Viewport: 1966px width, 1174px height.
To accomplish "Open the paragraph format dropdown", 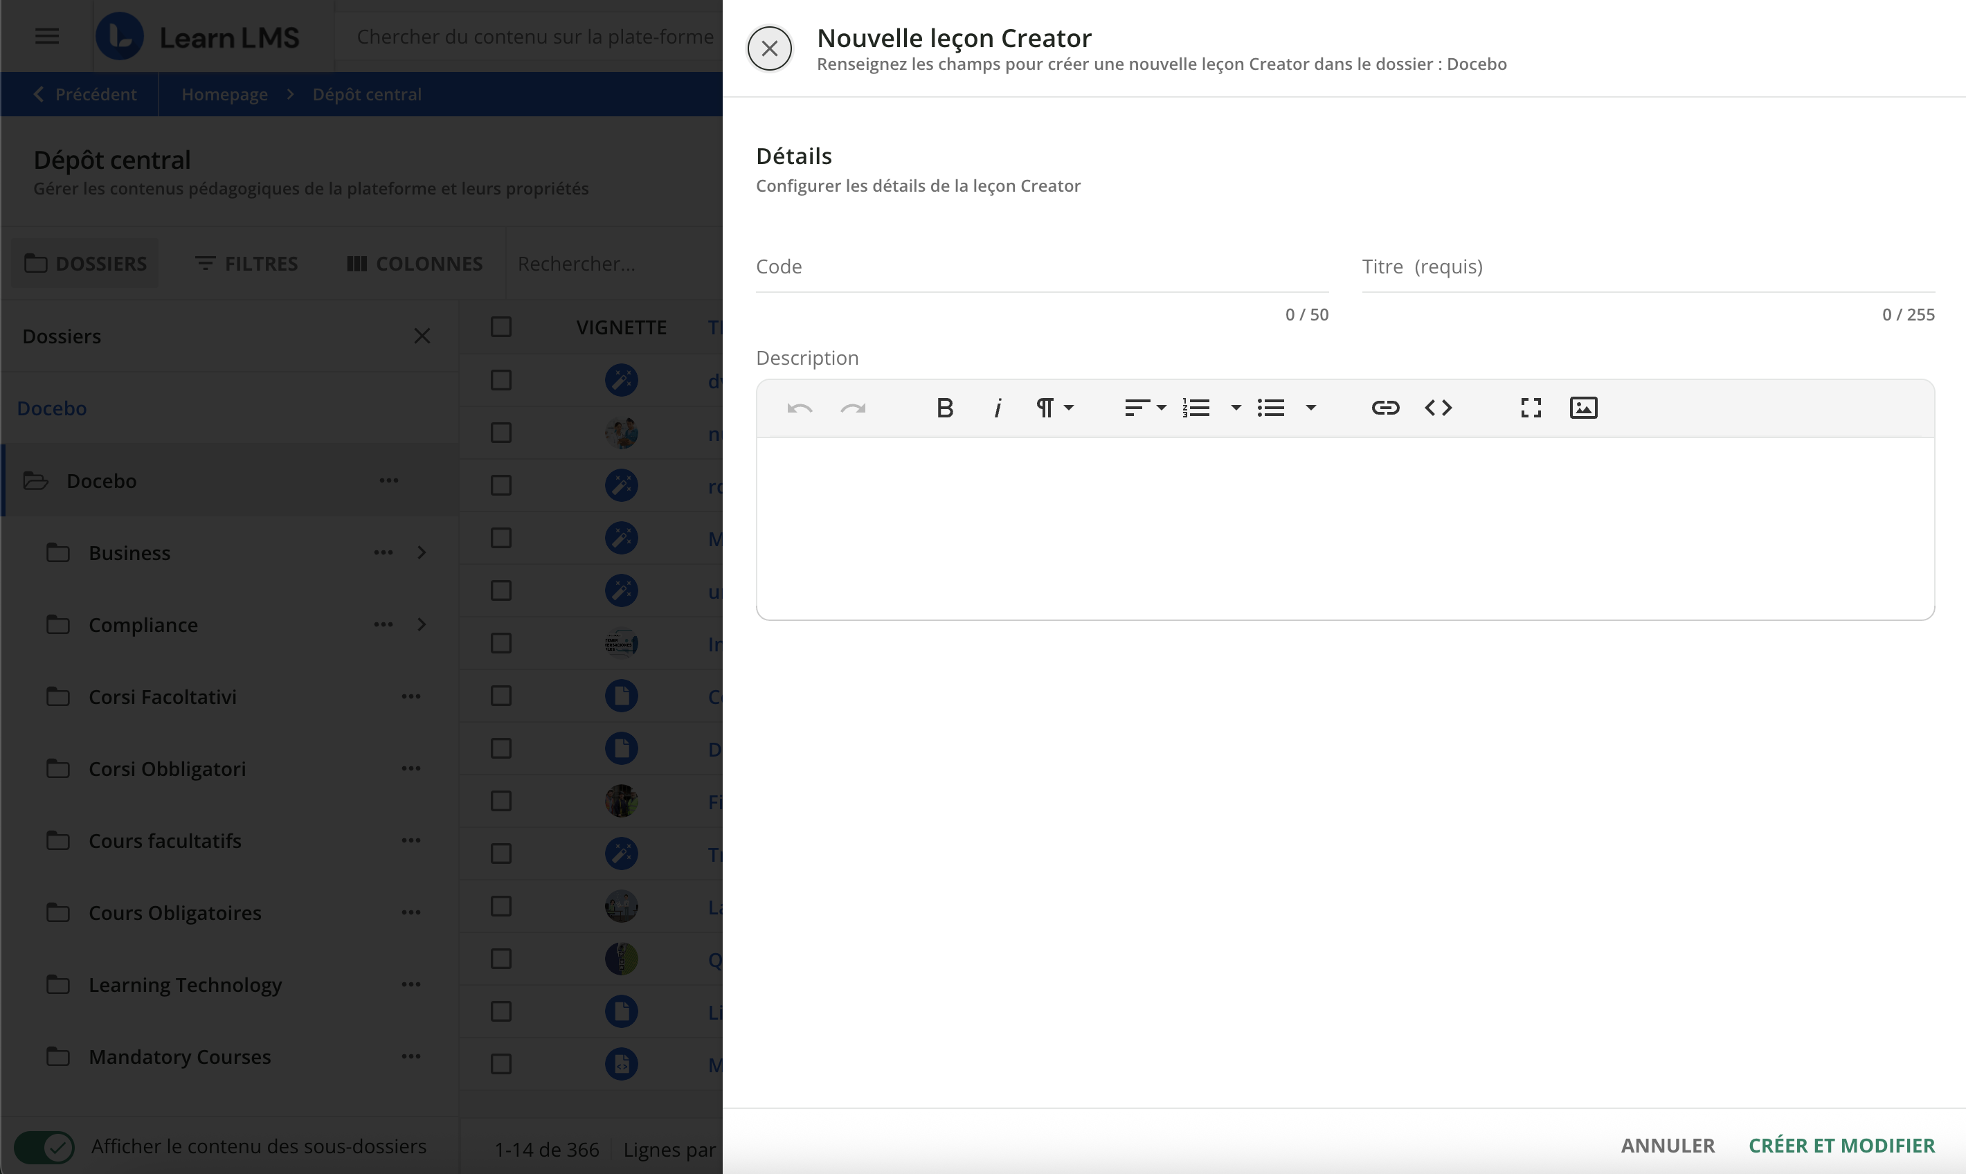I will pyautogui.click(x=1054, y=408).
